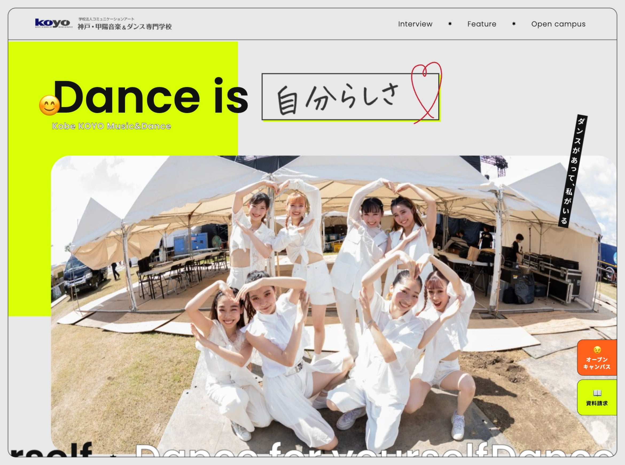This screenshot has width=625, height=465.
Task: Click the smiling emoji beside Dance is
Action: tap(49, 105)
